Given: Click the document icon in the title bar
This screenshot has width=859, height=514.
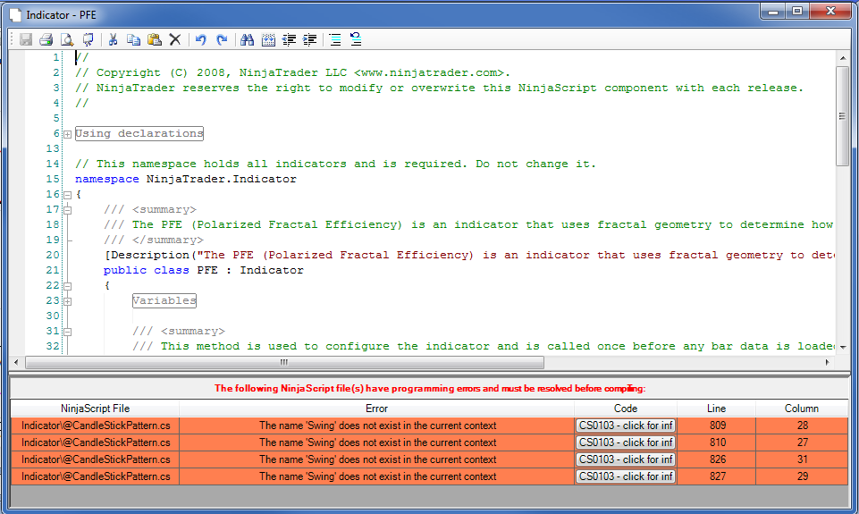Looking at the screenshot, I should pyautogui.click(x=15, y=15).
